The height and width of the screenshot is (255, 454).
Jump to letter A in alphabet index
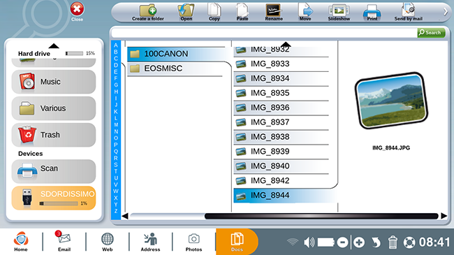tap(116, 45)
